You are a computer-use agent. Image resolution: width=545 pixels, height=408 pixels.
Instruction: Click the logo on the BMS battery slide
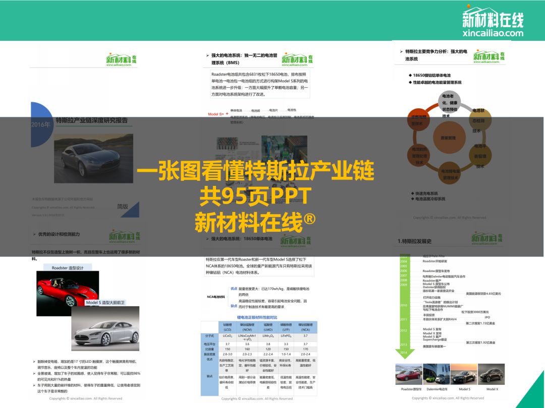[297, 59]
